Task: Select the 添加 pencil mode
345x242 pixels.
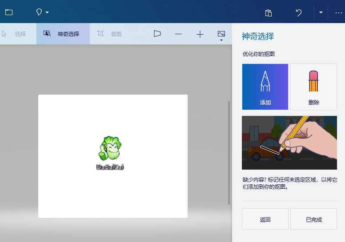Action: coord(265,87)
